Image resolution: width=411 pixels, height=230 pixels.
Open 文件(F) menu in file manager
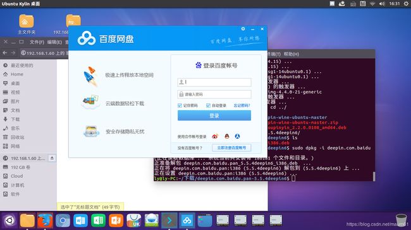37,42
